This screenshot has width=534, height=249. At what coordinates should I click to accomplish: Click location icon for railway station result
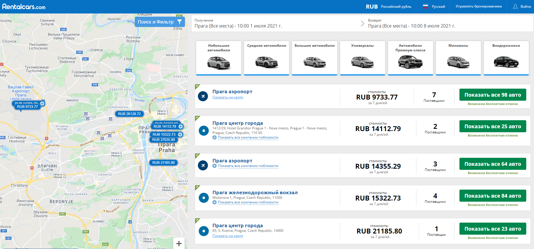click(x=204, y=198)
